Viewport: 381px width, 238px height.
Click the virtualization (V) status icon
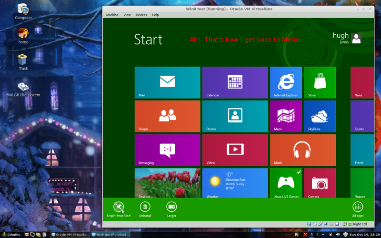337,224
